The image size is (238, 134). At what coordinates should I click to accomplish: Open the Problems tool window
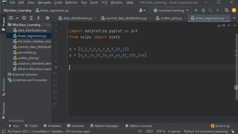coord(52,126)
